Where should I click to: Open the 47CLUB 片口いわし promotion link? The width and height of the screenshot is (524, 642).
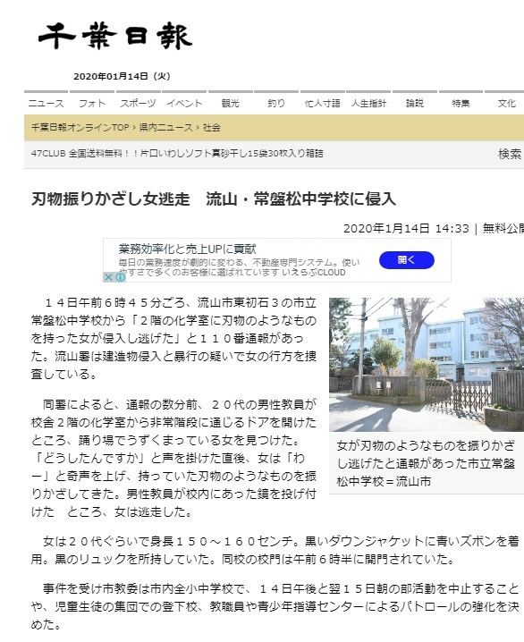[177, 154]
